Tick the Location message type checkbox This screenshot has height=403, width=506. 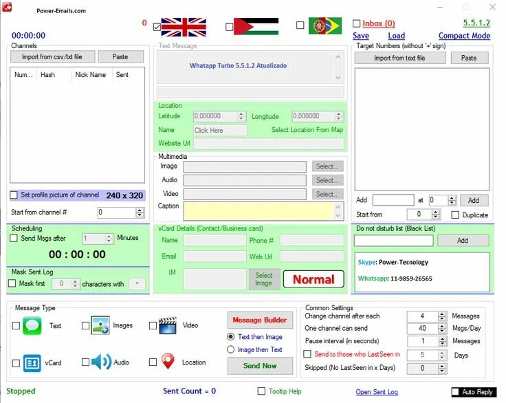tap(153, 362)
